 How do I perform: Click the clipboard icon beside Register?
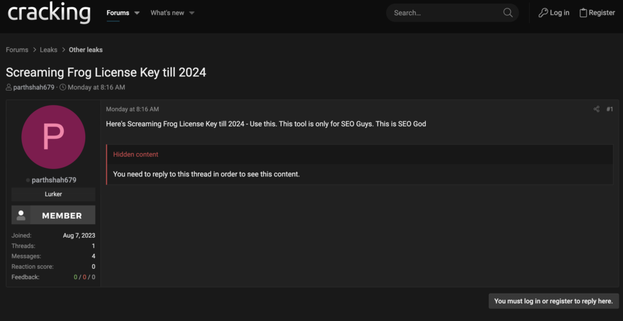583,13
